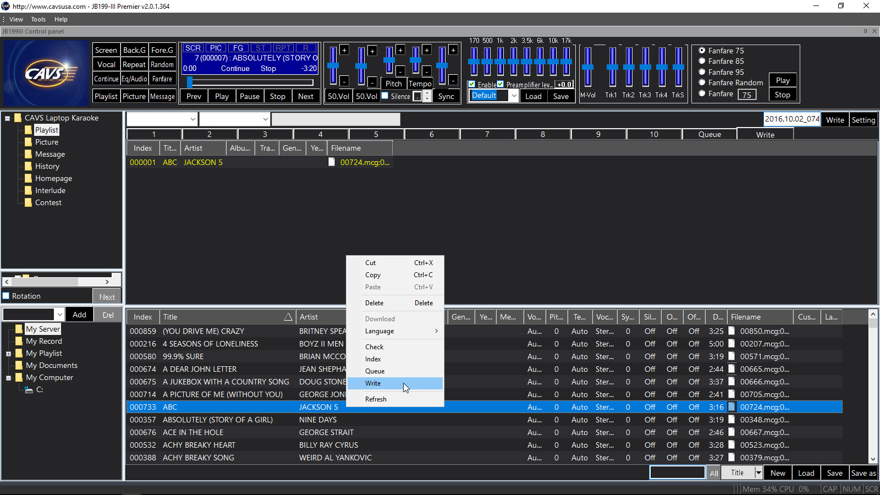Viewport: 880px width, 495px height.
Task: Select the ACHY BREAKY HEART row
Action: click(x=484, y=445)
